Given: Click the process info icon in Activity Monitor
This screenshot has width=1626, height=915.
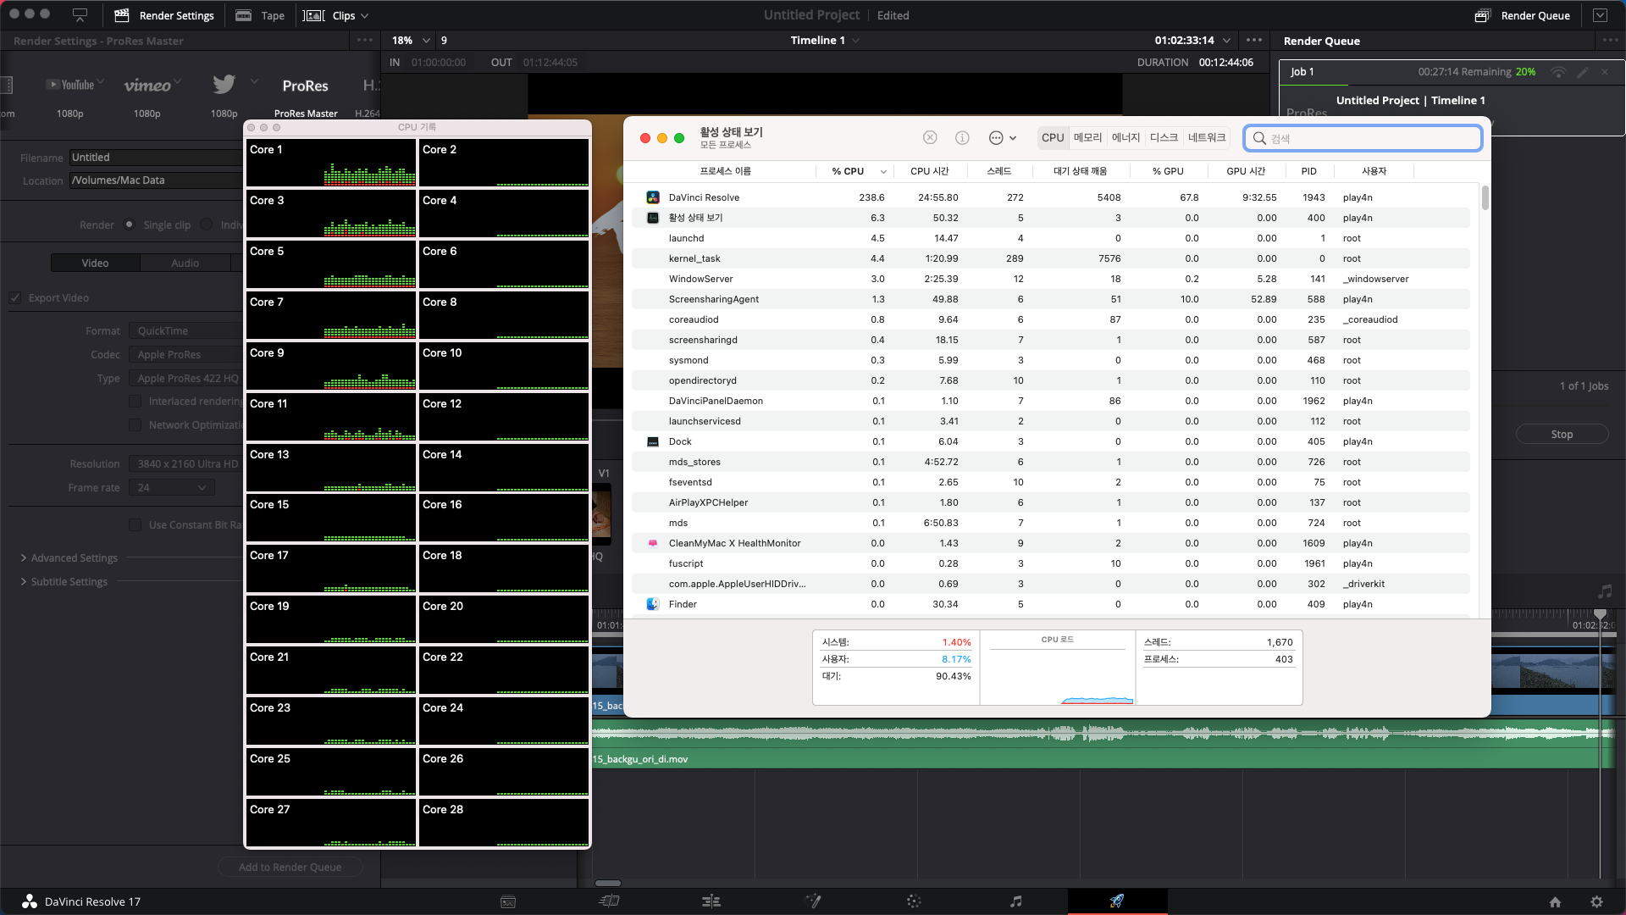Looking at the screenshot, I should pos(962,138).
